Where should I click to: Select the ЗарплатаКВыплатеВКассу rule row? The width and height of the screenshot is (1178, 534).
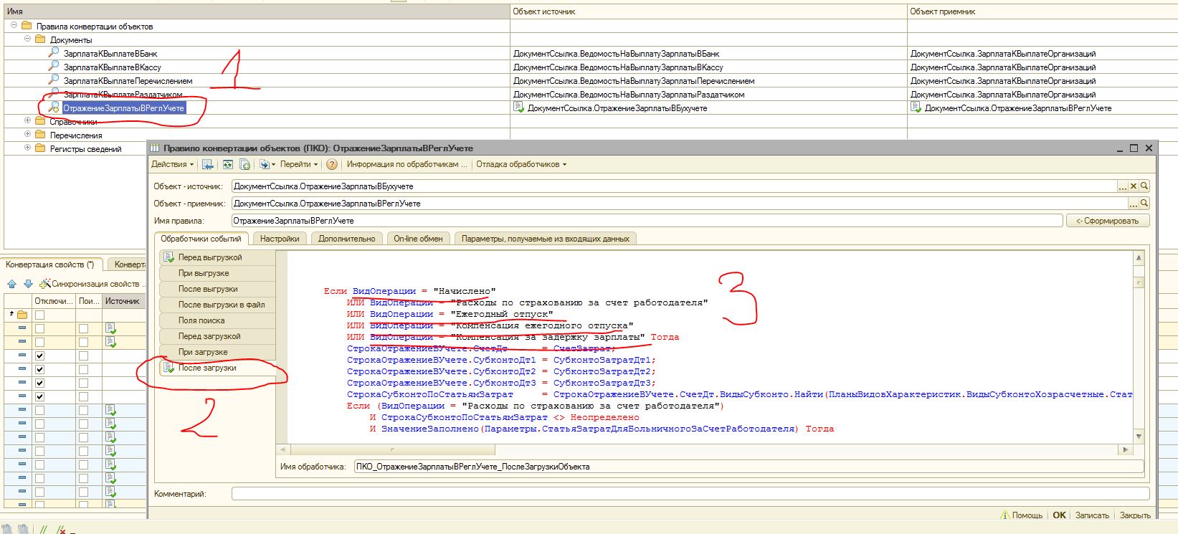(x=113, y=67)
